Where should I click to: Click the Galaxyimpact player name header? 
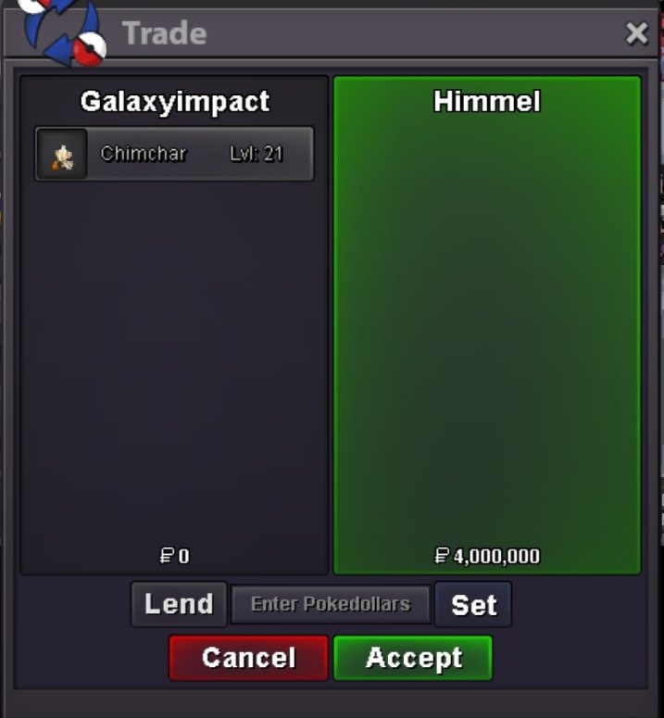click(x=175, y=101)
